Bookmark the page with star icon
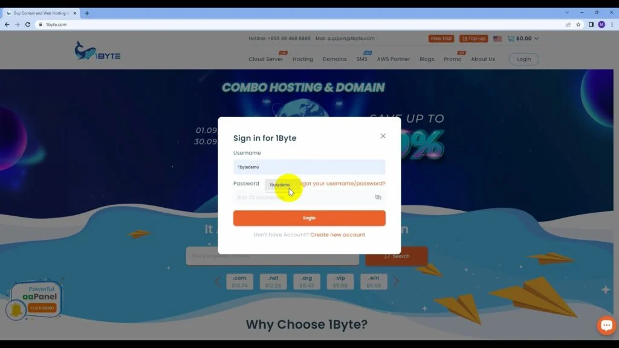This screenshot has width=619, height=348. 578,24
